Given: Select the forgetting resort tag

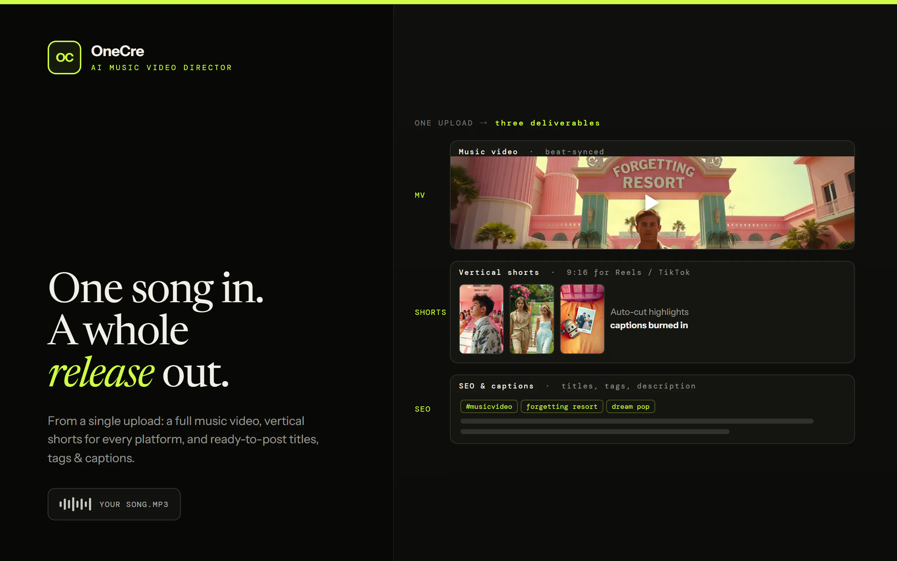Looking at the screenshot, I should pos(562,406).
